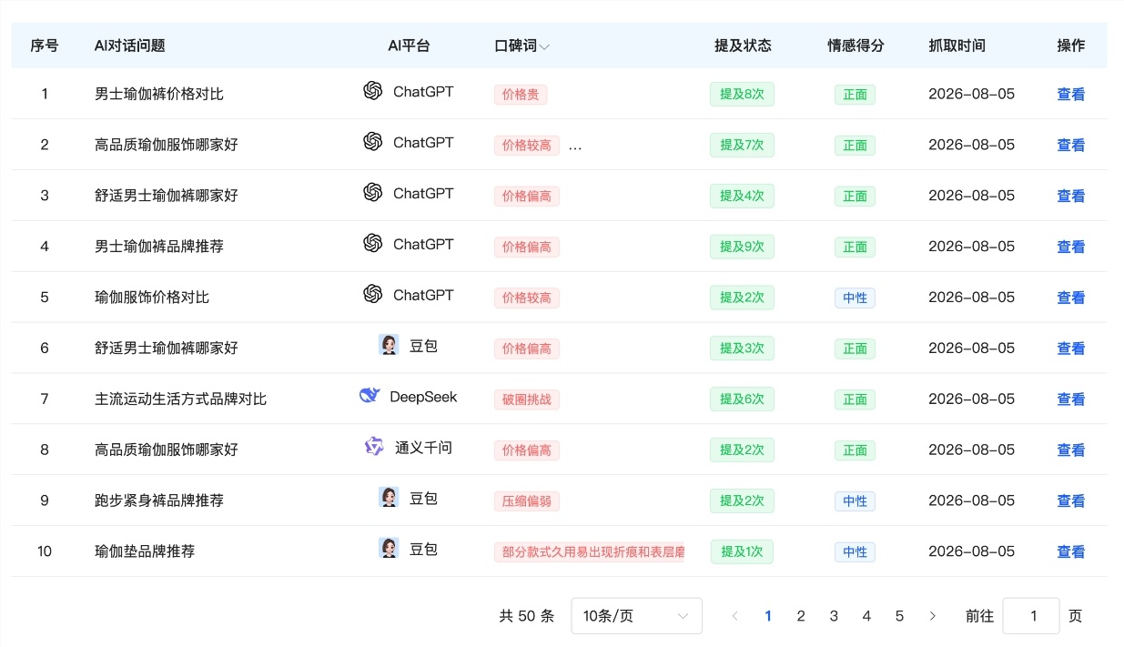View details for 瑜伽垫品牌推荐

coord(1070,552)
